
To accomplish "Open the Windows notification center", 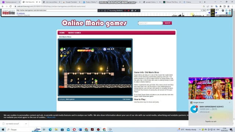I will 231,129.
